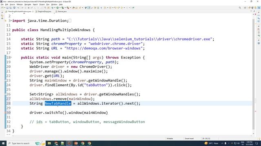Expand the New file dropdown arrow
Screen dimensions: 261x146
pos(5,8)
